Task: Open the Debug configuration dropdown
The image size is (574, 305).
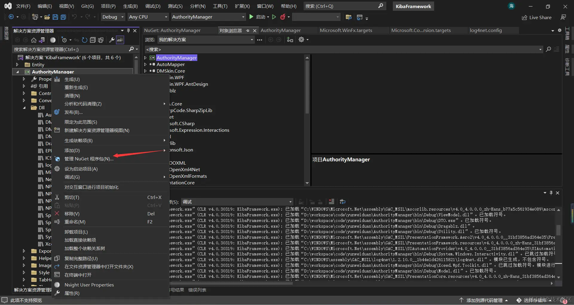Action: coord(113,17)
